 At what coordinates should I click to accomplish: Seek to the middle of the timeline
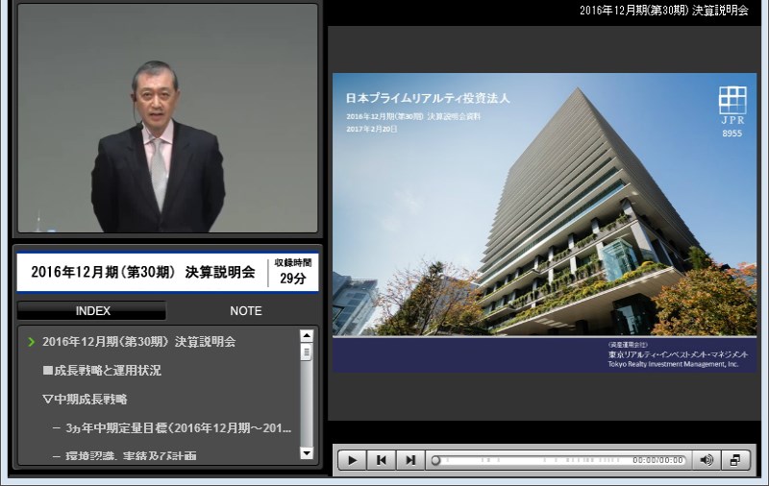(558, 460)
